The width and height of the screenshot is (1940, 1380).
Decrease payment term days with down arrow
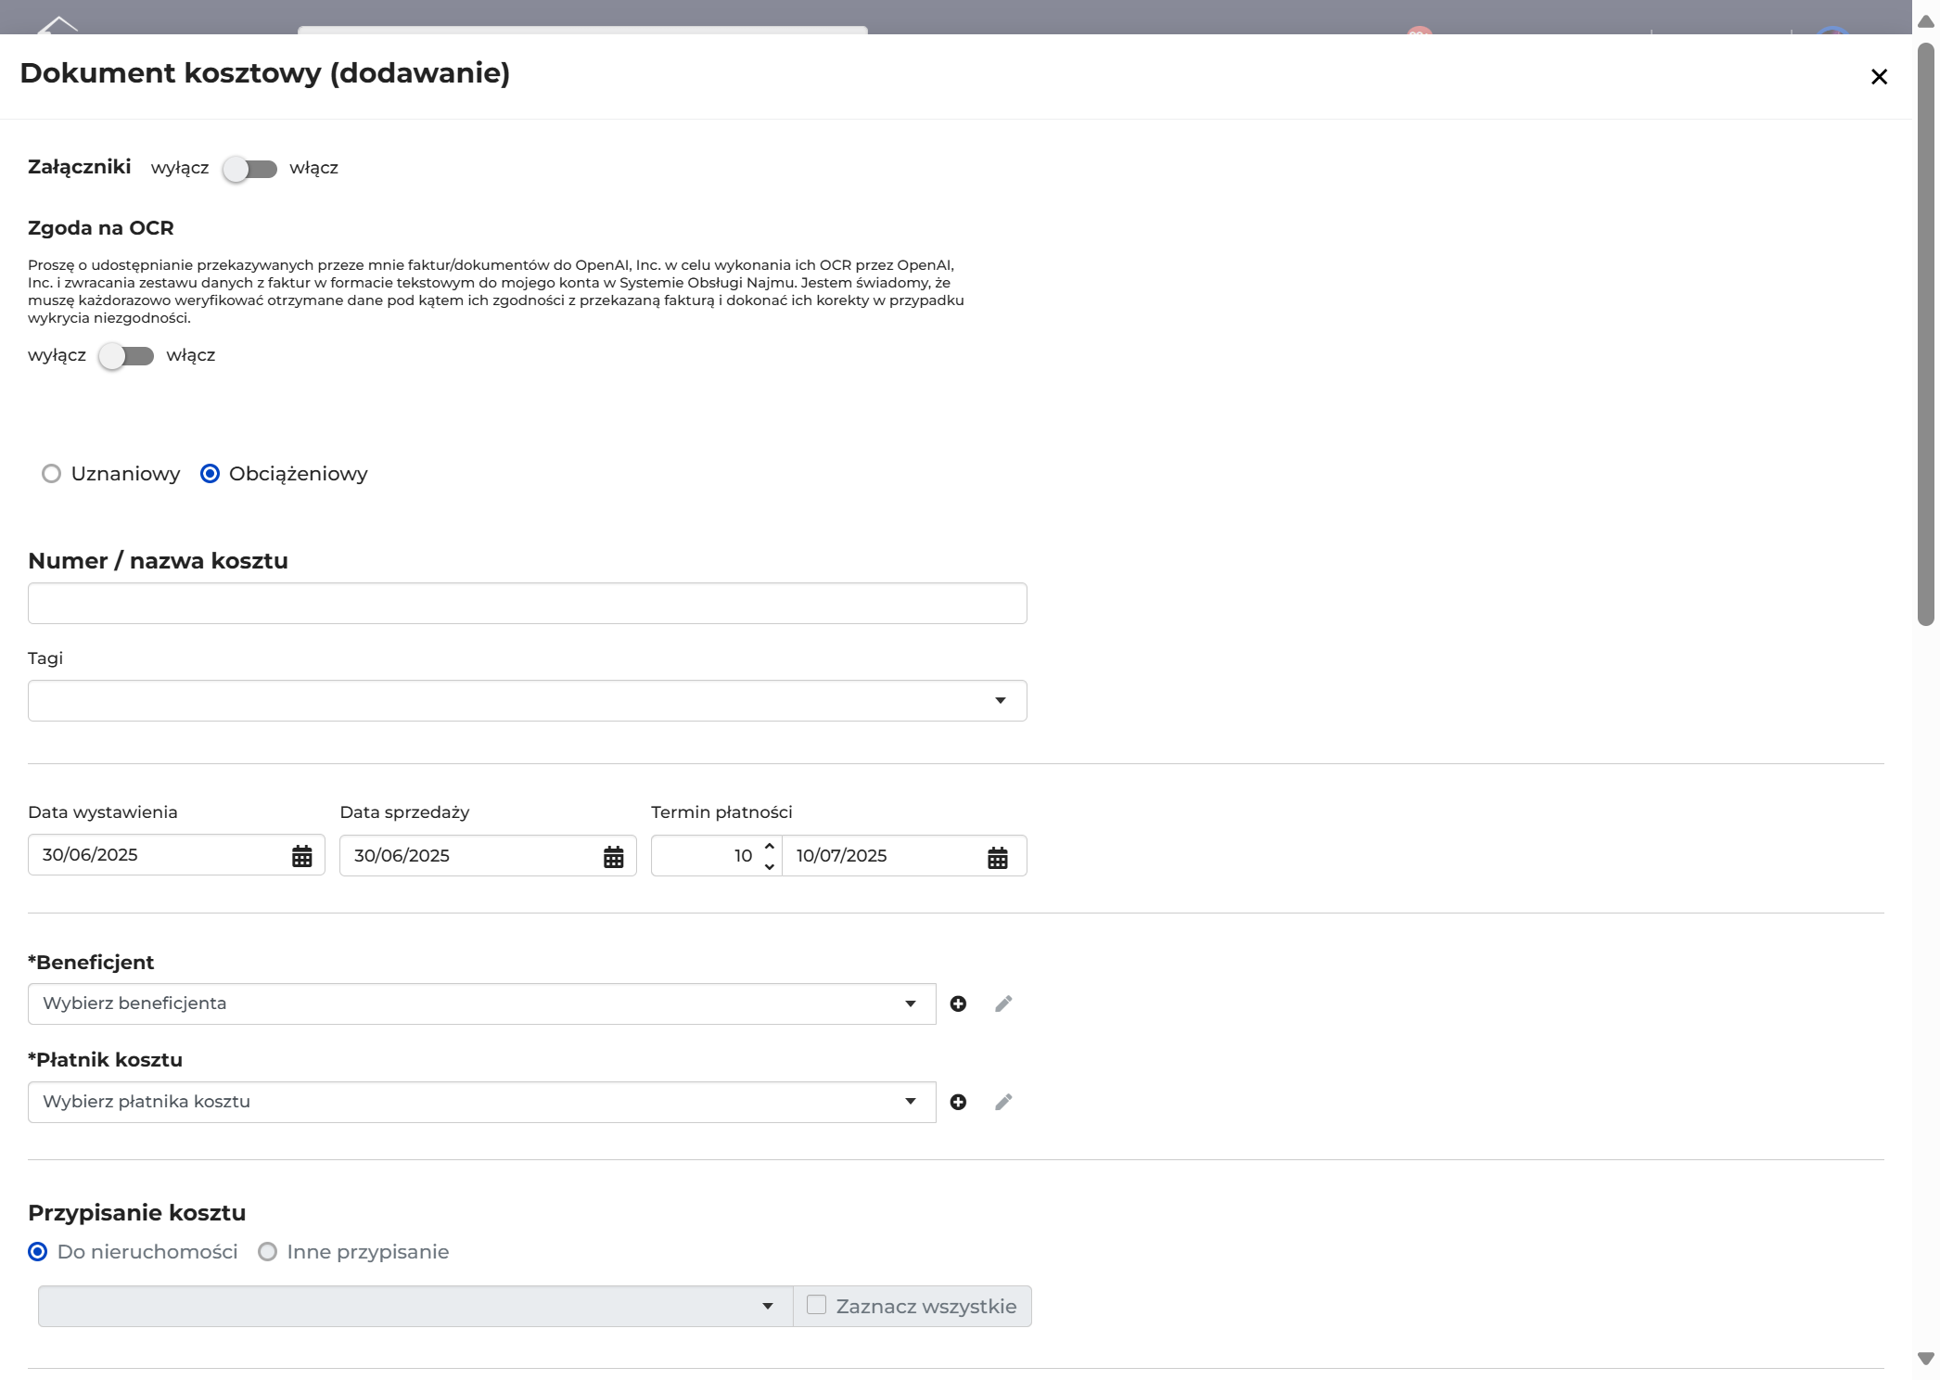click(770, 866)
